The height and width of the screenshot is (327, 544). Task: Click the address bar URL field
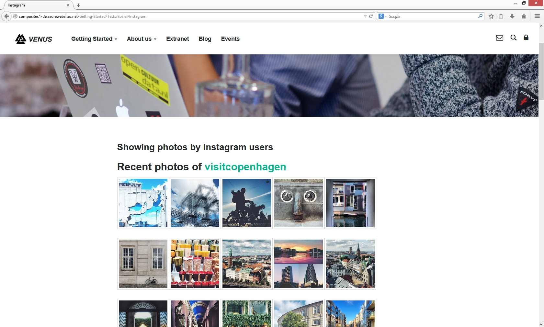pos(188,16)
